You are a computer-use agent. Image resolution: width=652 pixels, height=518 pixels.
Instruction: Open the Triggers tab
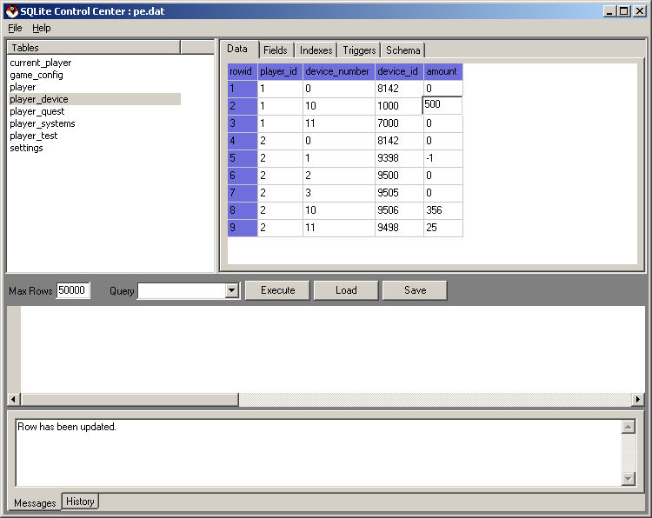point(359,50)
